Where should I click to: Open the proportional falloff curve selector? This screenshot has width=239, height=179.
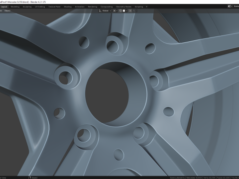(x=134, y=11)
